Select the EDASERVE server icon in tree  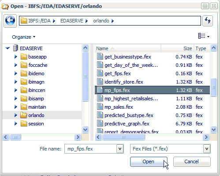(x=15, y=48)
